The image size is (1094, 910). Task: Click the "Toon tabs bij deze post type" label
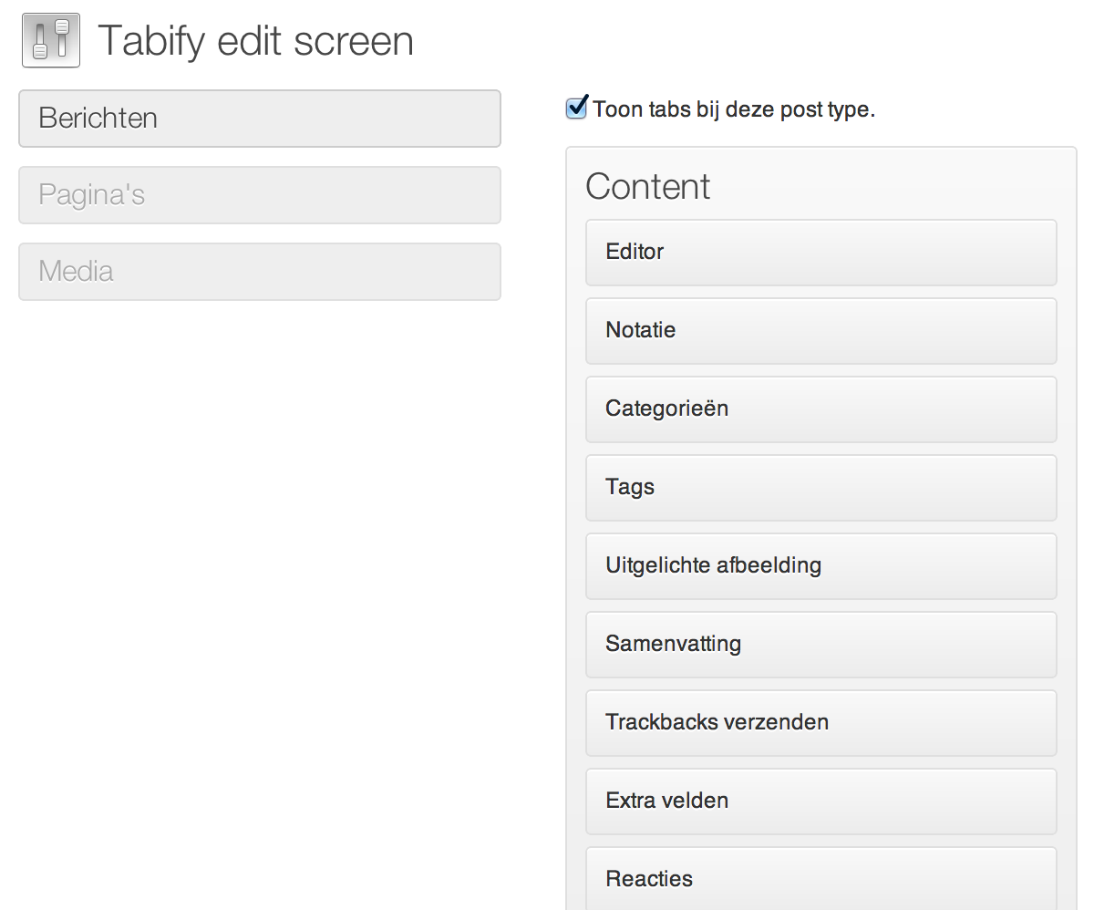(x=733, y=110)
